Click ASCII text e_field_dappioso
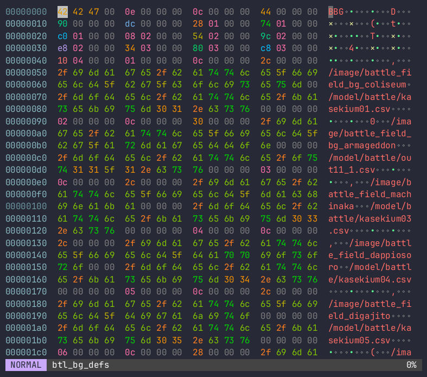 point(370,255)
